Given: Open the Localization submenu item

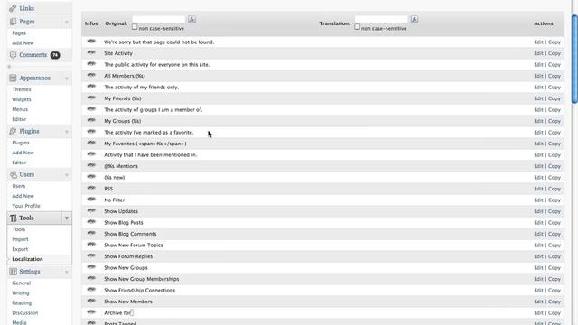Looking at the screenshot, I should point(27,259).
